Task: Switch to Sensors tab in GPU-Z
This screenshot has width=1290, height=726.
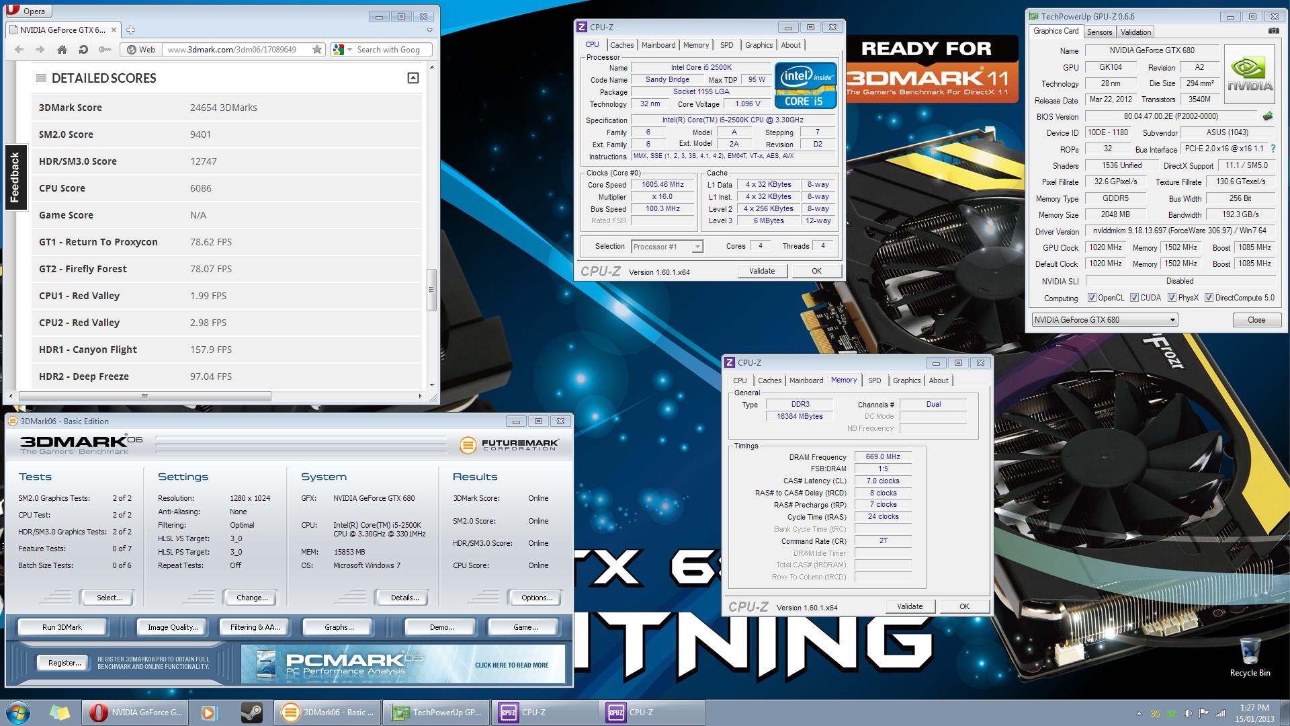Action: pyautogui.click(x=1099, y=32)
